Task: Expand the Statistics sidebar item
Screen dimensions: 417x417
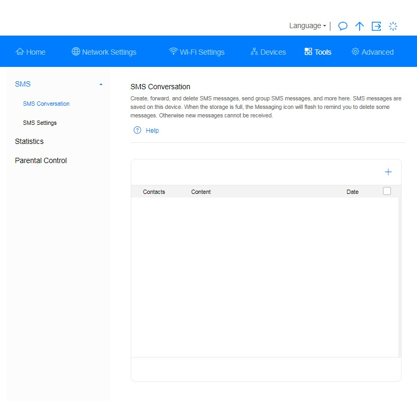Action: [29, 141]
